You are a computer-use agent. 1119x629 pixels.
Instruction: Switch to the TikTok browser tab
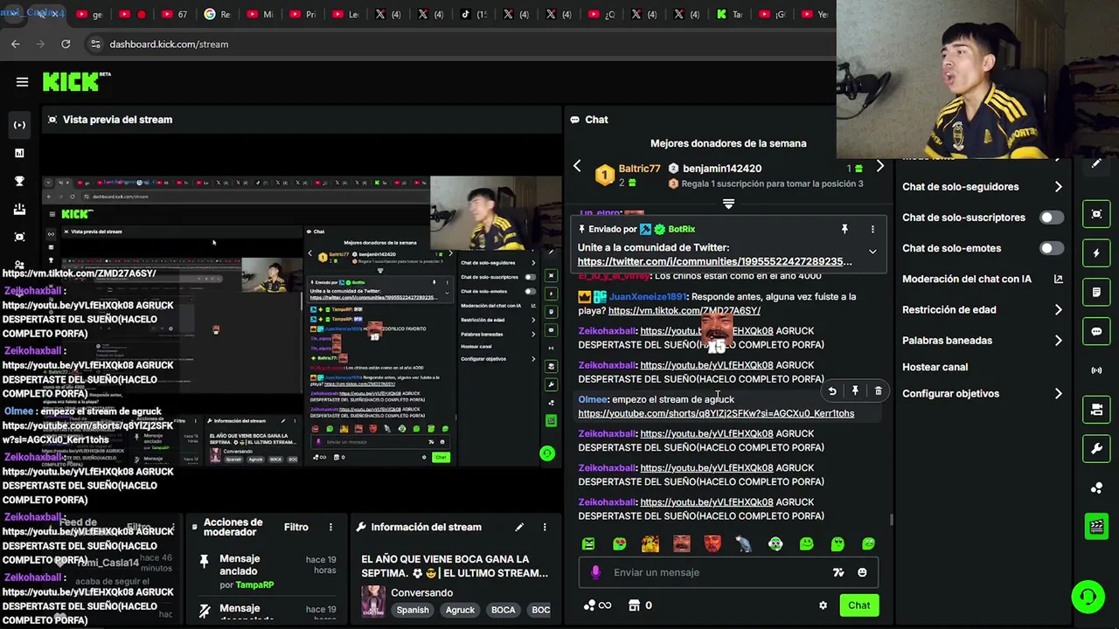pos(473,14)
